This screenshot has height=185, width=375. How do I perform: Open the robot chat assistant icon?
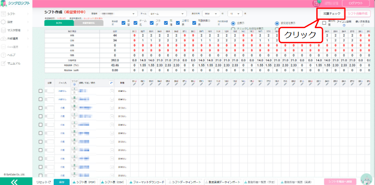pos(366,180)
